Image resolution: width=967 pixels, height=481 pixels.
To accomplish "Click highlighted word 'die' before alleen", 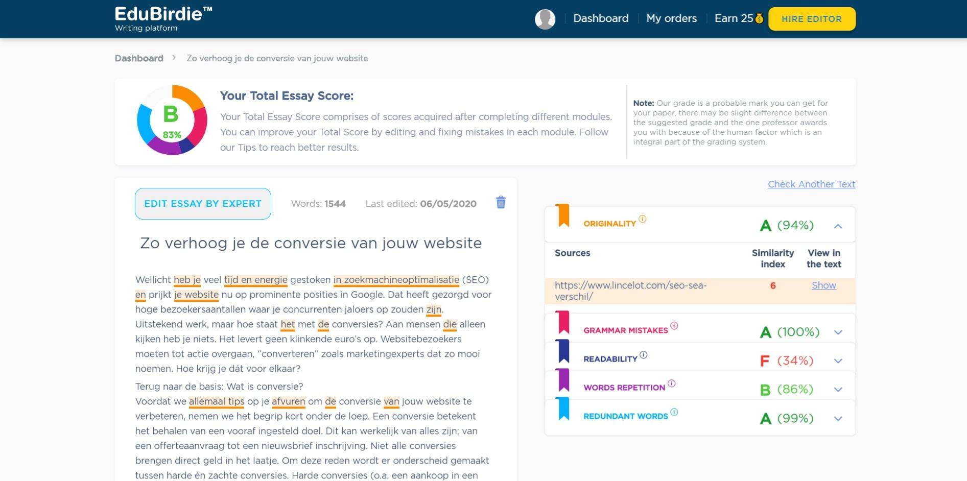I will (450, 324).
